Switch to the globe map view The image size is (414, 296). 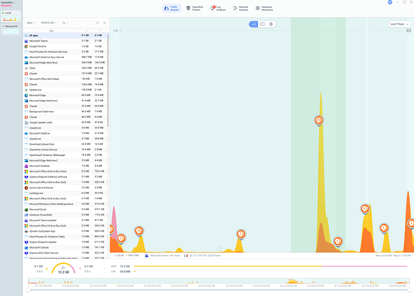[271, 24]
